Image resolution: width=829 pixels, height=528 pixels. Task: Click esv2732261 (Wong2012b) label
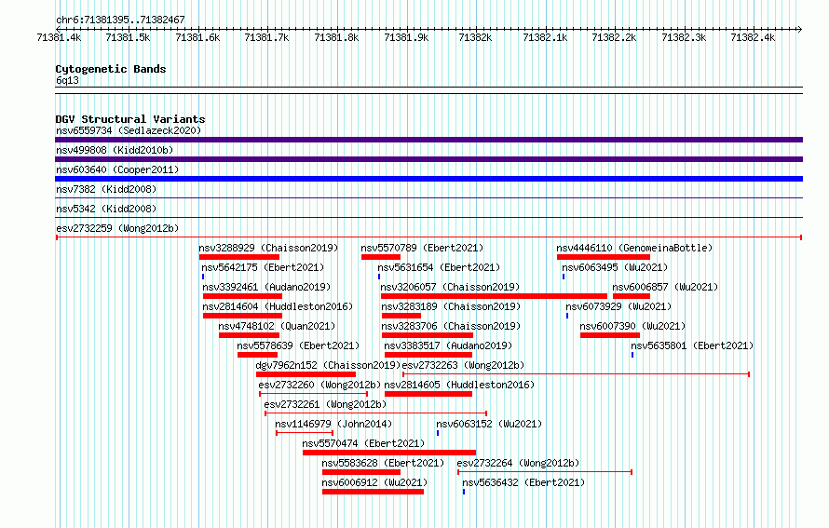[325, 404]
